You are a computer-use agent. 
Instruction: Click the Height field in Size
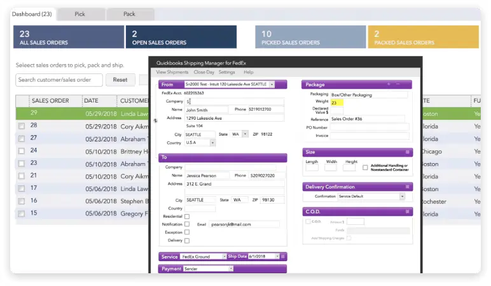(349, 168)
